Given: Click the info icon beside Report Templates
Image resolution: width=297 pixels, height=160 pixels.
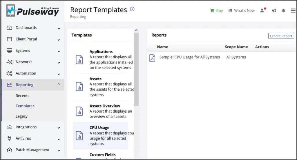Looking at the screenshot, I should (132, 9).
